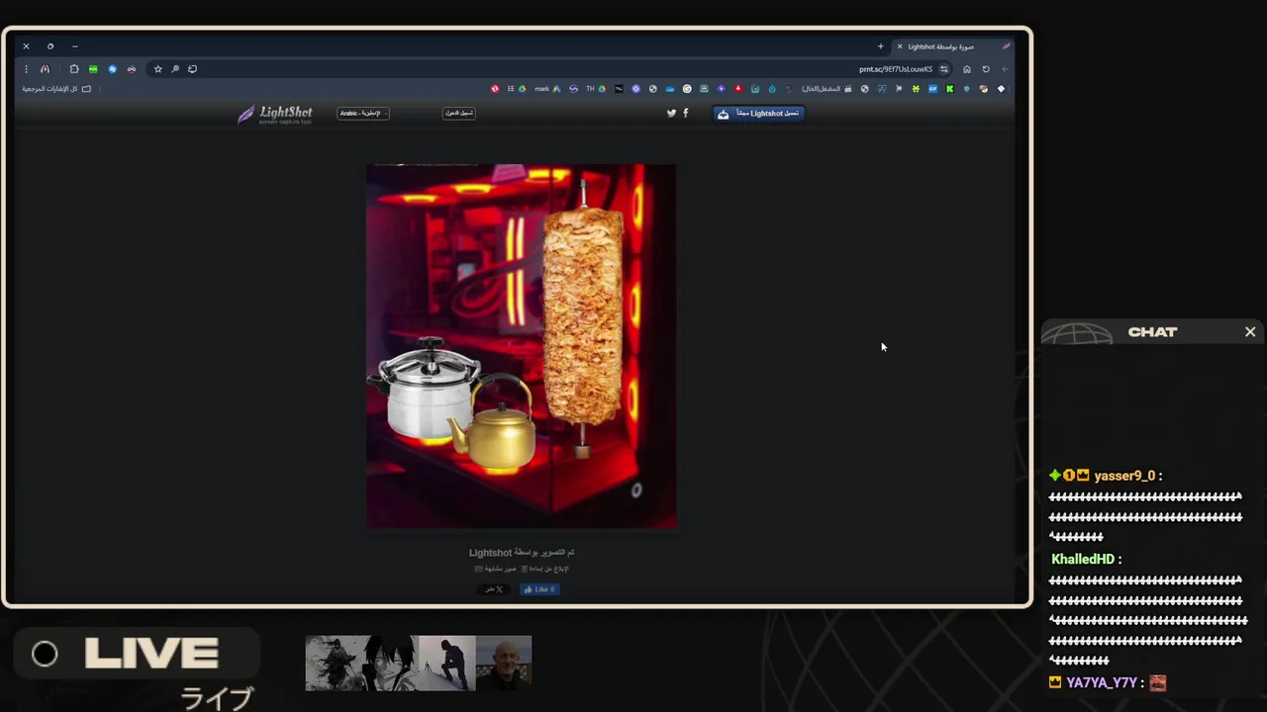Screen dimensions: 1267x712
Task: Click the X post share button
Action: coord(493,589)
